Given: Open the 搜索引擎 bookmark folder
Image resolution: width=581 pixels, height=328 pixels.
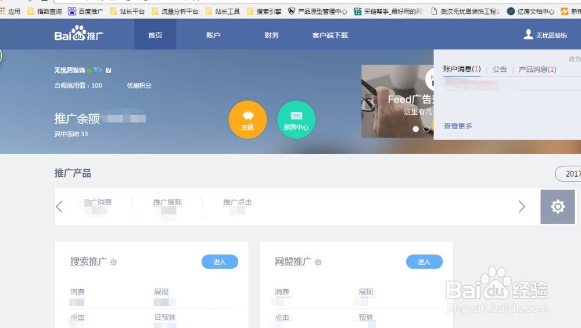Looking at the screenshot, I should (264, 12).
